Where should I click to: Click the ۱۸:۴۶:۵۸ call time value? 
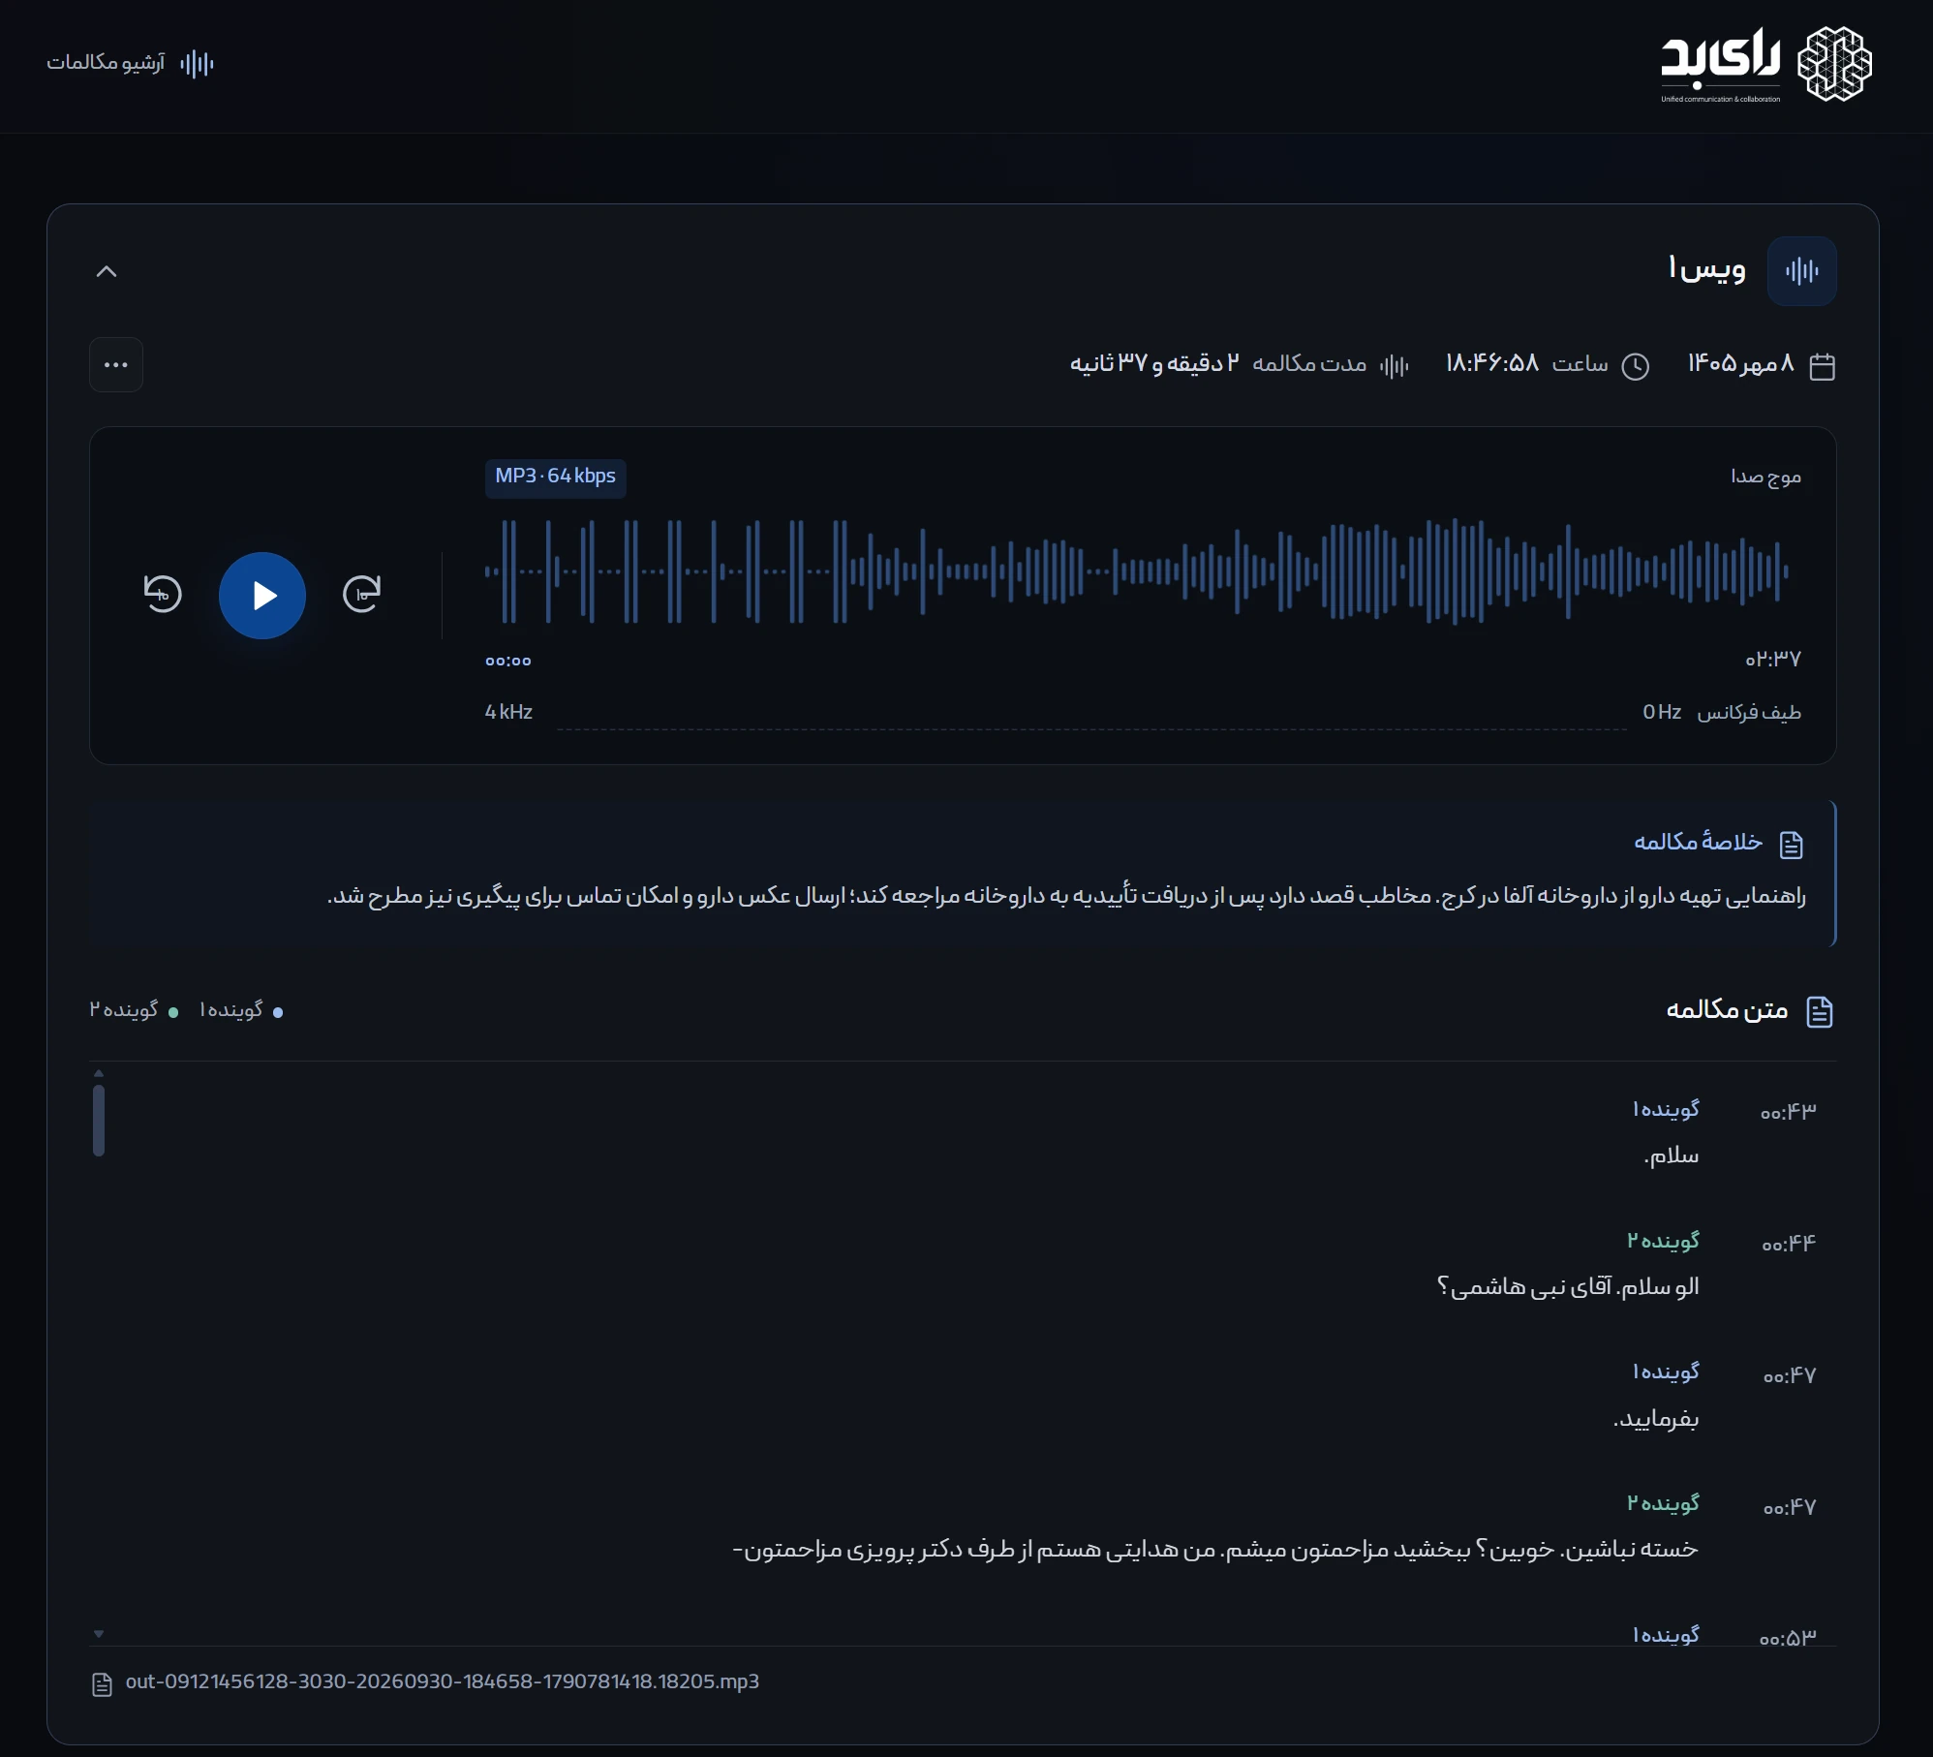click(x=1492, y=363)
